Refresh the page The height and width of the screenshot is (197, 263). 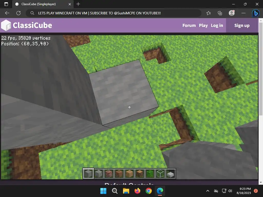(x=18, y=13)
